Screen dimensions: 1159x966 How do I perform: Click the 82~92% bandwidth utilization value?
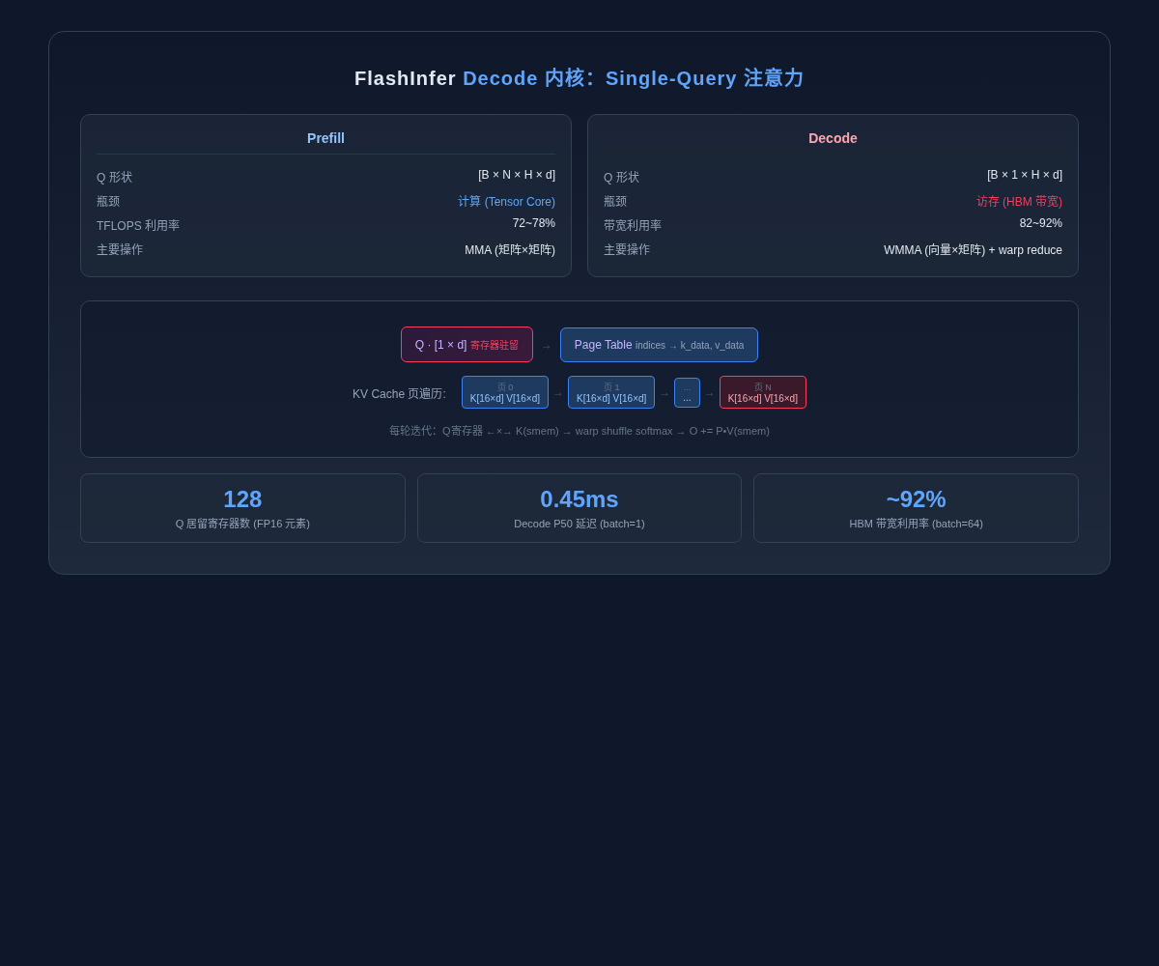(1041, 223)
